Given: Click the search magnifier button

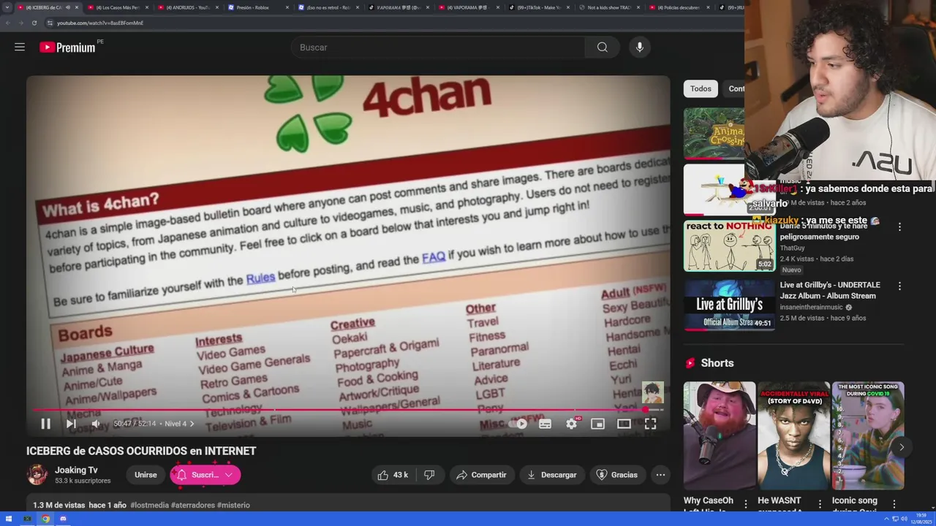Looking at the screenshot, I should tap(602, 47).
